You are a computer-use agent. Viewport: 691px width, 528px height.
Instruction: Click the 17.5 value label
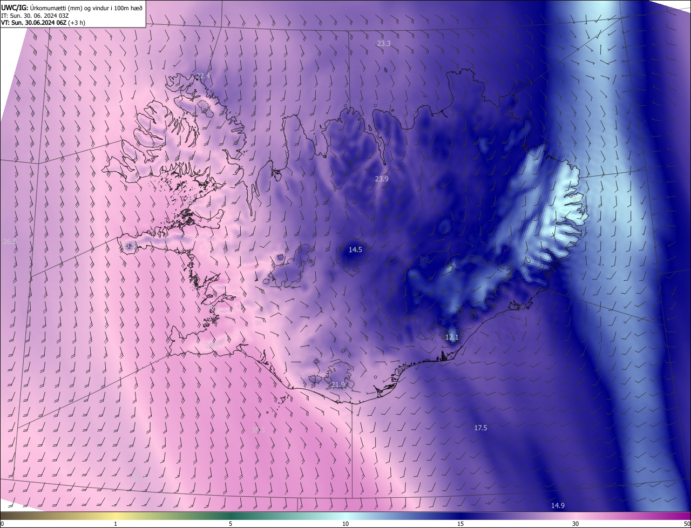480,428
